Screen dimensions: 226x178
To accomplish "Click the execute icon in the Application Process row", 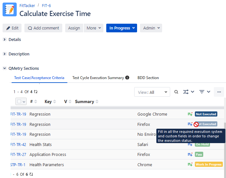I will coord(190,154).
